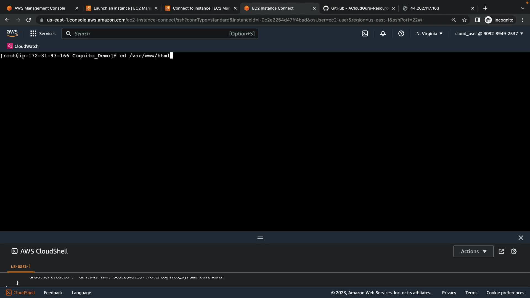Open the notifications bell
530x298 pixels.
(x=383, y=33)
